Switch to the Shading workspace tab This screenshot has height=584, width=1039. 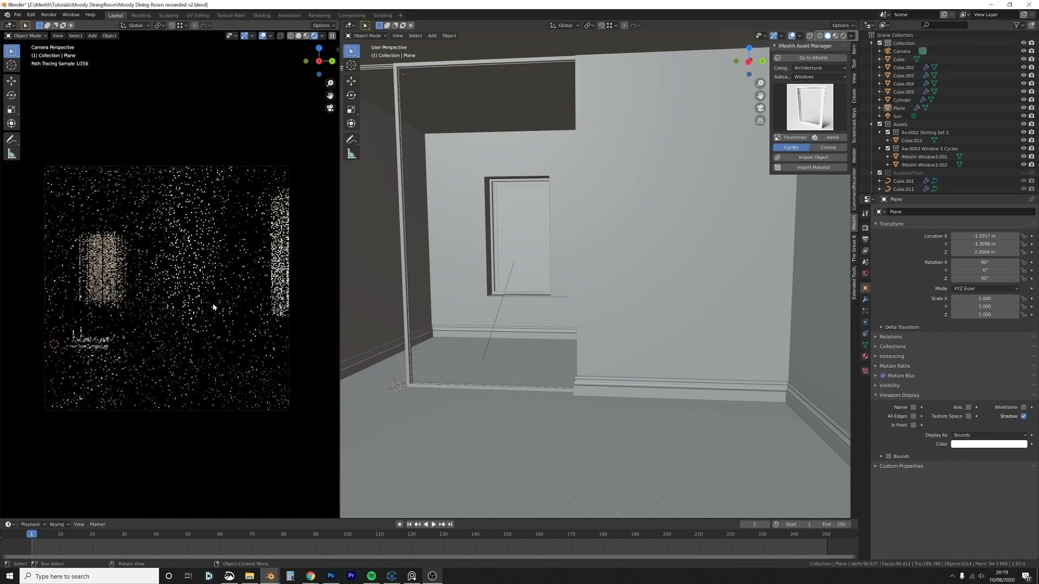[261, 15]
